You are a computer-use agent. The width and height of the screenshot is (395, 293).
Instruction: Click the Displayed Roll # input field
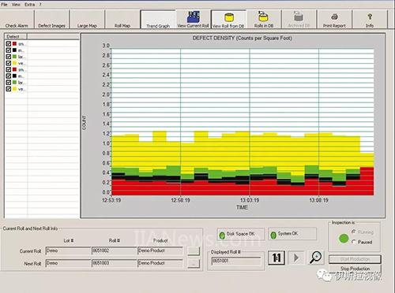click(236, 261)
